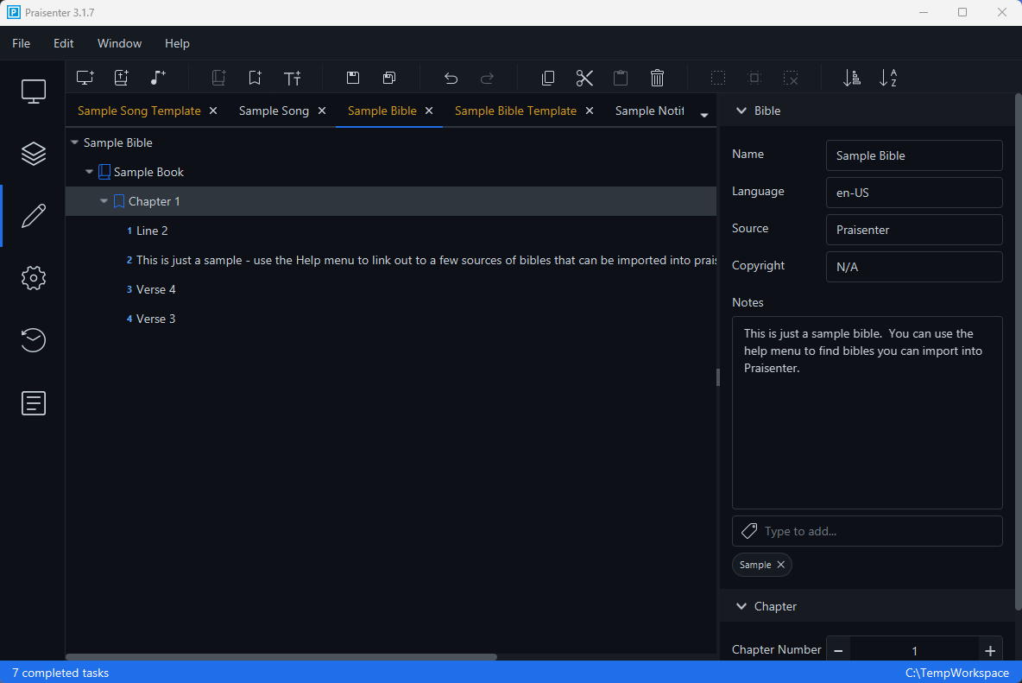Remove the Sample tag chip
Viewport: 1022px width, 683px height.
781,565
